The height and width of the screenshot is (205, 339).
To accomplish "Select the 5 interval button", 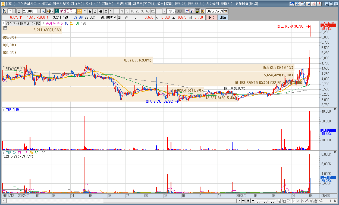I will (127, 11).
